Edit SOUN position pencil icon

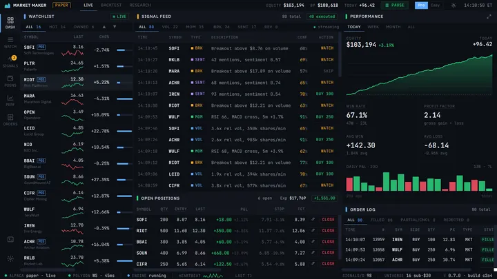point(313,252)
